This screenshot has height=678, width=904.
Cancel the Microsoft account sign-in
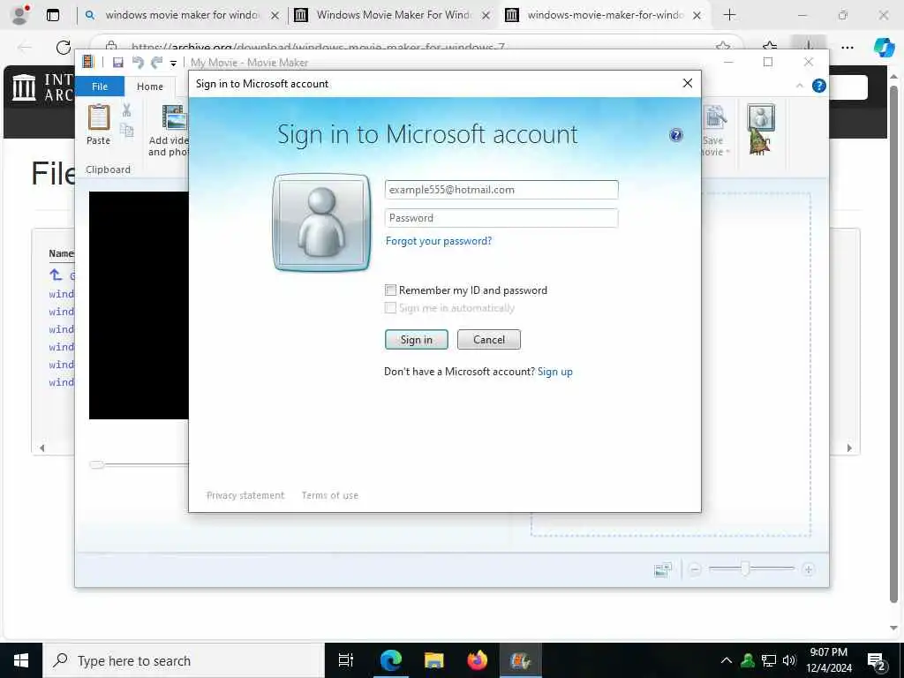point(489,340)
